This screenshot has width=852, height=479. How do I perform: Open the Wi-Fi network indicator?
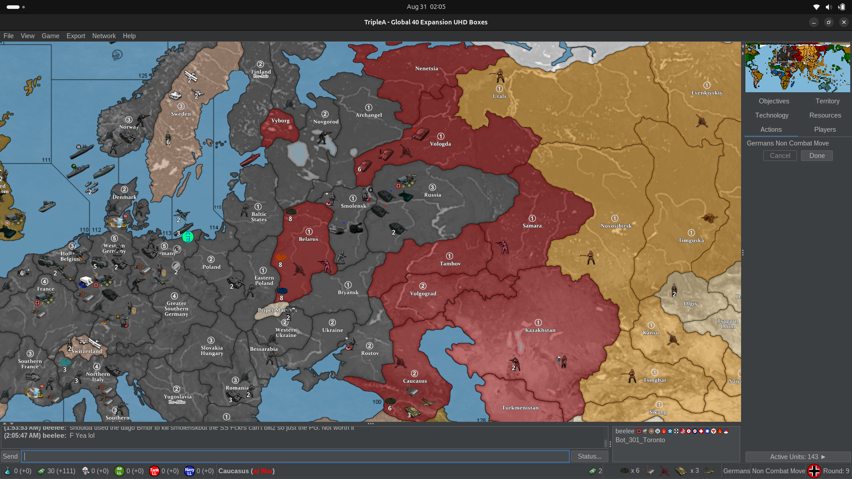click(816, 7)
